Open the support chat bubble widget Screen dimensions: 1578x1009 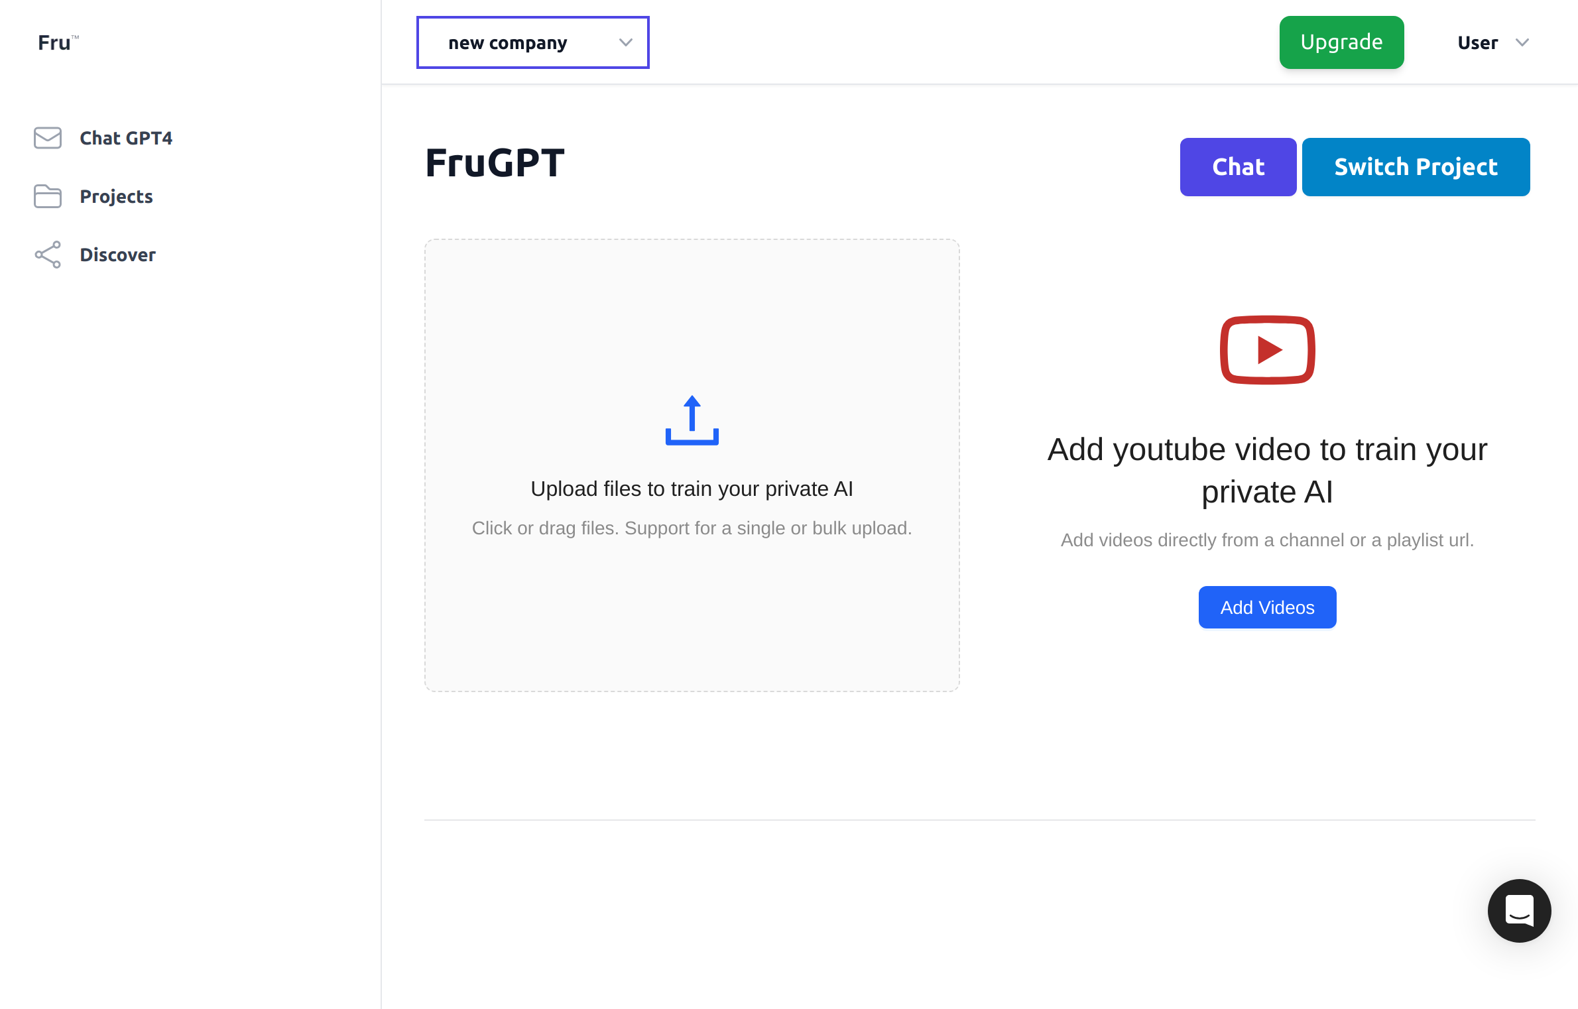pyautogui.click(x=1520, y=911)
